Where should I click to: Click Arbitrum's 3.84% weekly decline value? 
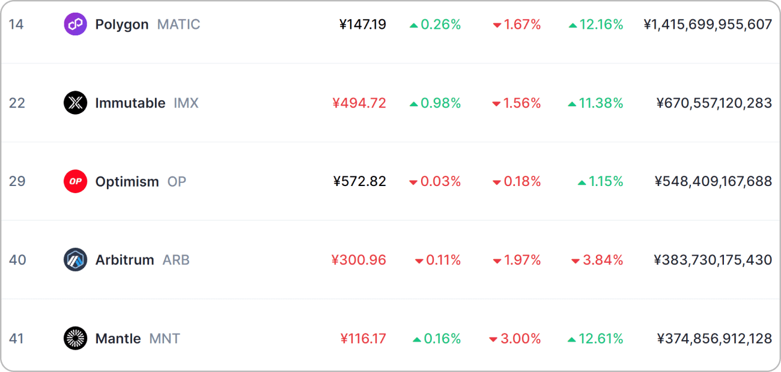[x=597, y=260]
